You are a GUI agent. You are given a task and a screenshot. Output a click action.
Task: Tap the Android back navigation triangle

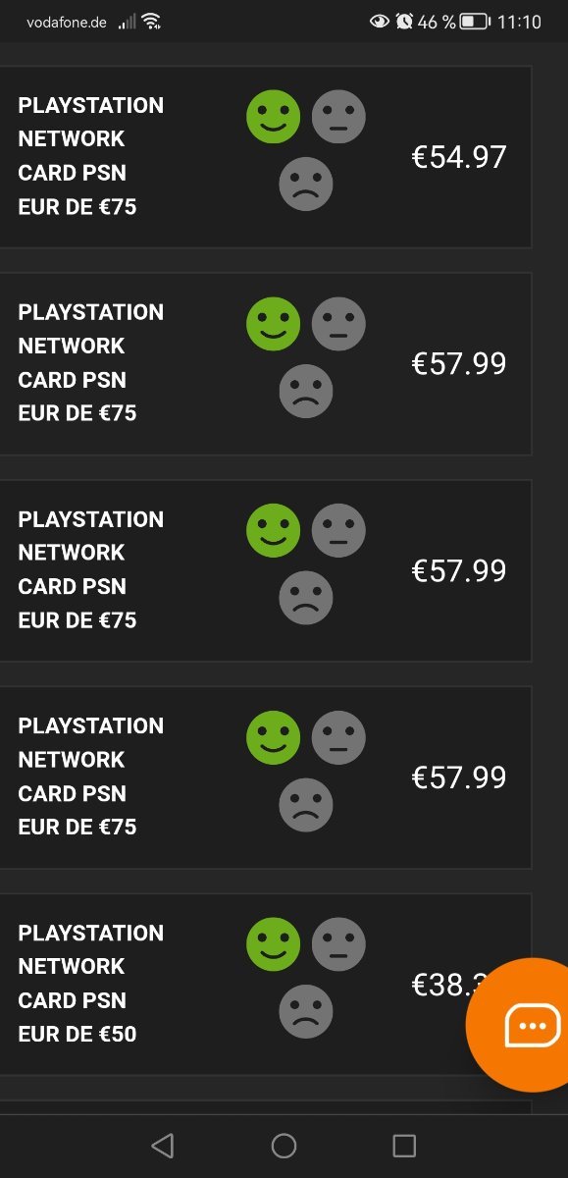[163, 1146]
